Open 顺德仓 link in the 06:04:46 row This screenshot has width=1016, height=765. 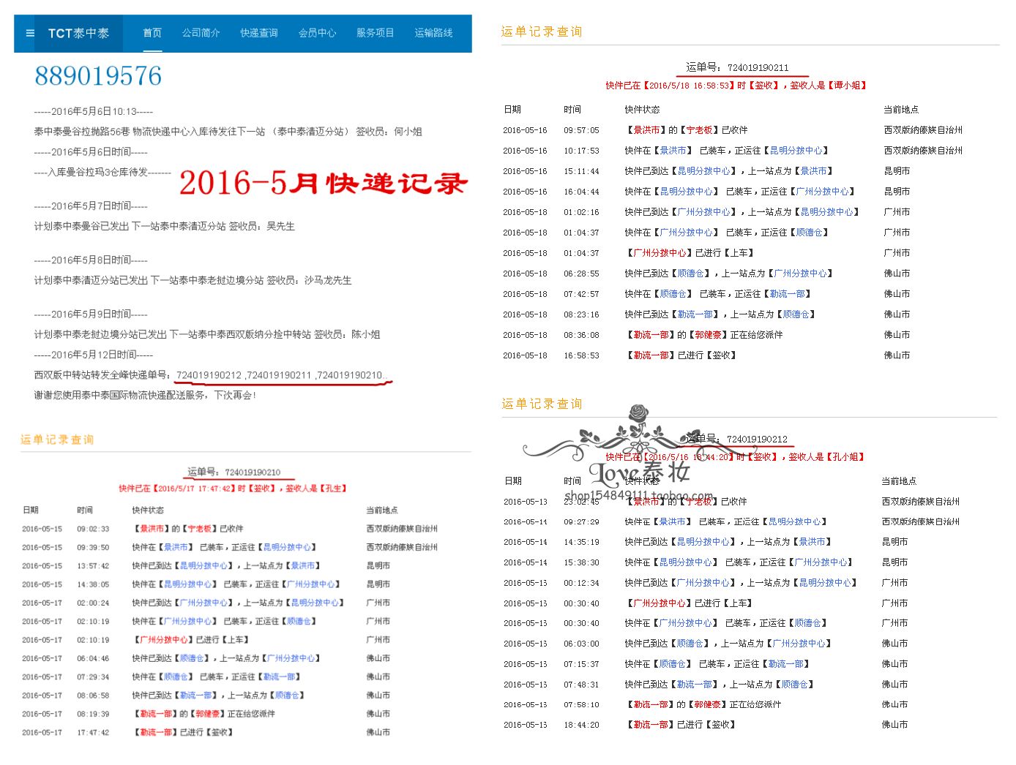(x=193, y=658)
